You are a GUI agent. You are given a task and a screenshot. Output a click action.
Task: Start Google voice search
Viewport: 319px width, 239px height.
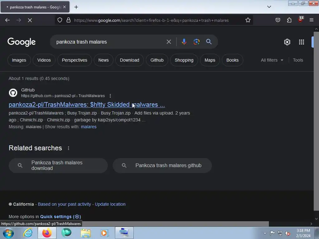(x=184, y=42)
